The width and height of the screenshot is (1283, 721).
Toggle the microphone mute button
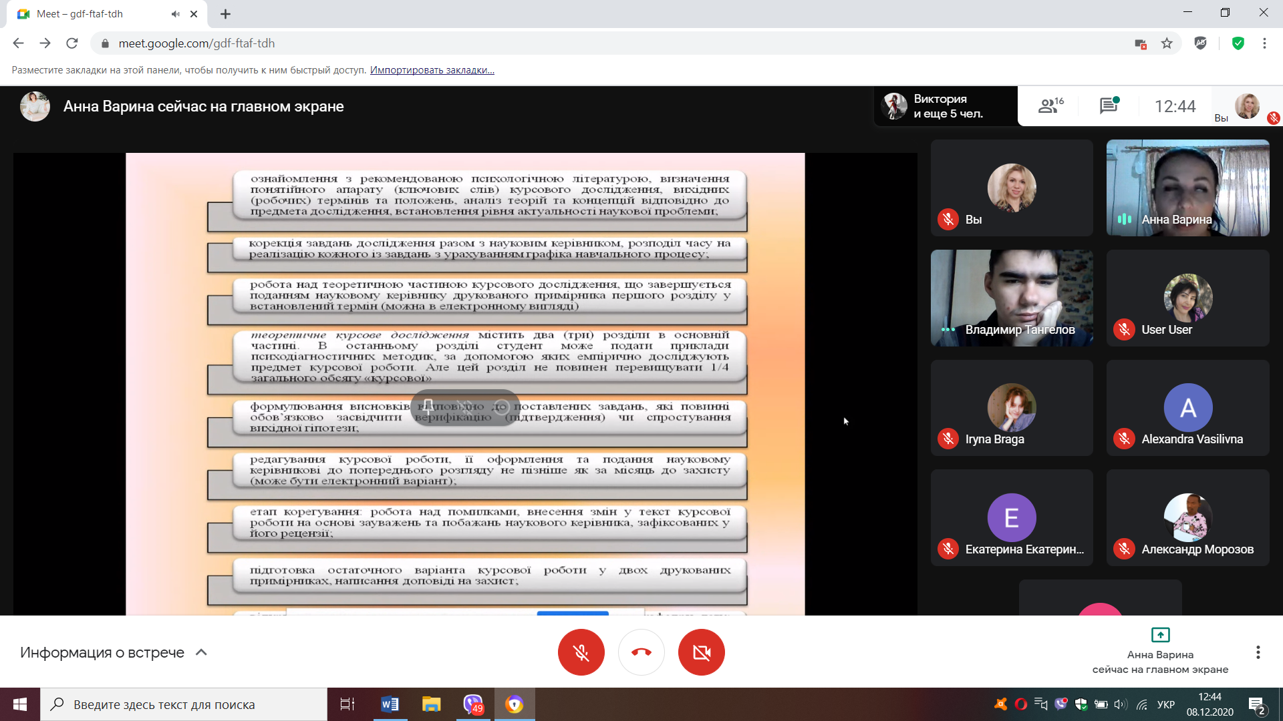tap(581, 652)
